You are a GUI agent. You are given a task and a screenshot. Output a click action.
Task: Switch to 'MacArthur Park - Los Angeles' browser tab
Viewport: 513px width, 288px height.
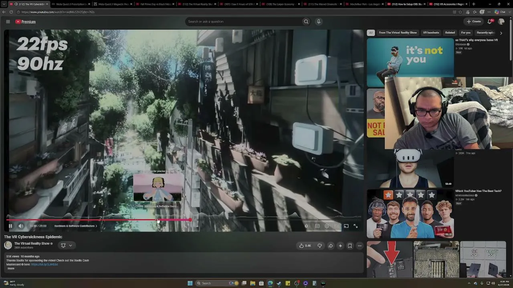[x=363, y=4]
